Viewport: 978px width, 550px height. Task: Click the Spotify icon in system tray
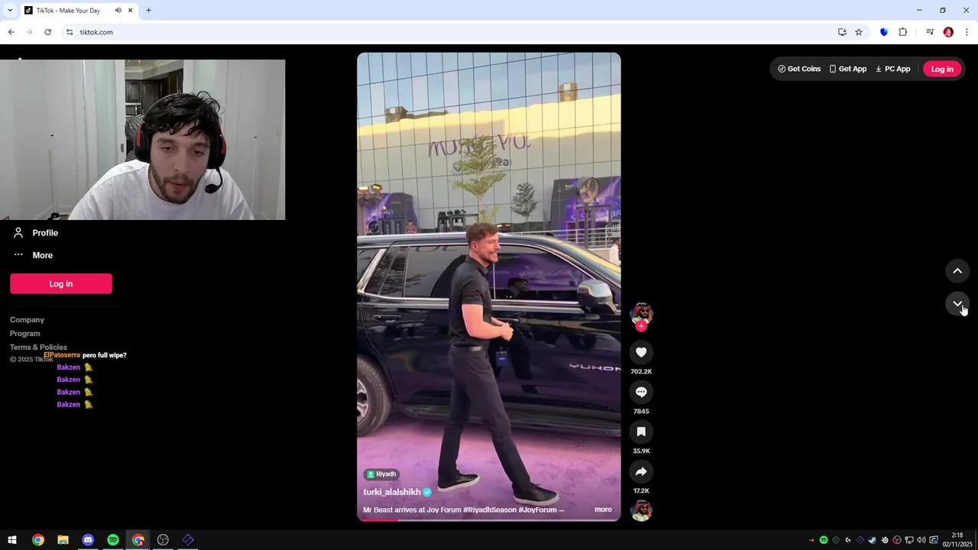tap(824, 540)
